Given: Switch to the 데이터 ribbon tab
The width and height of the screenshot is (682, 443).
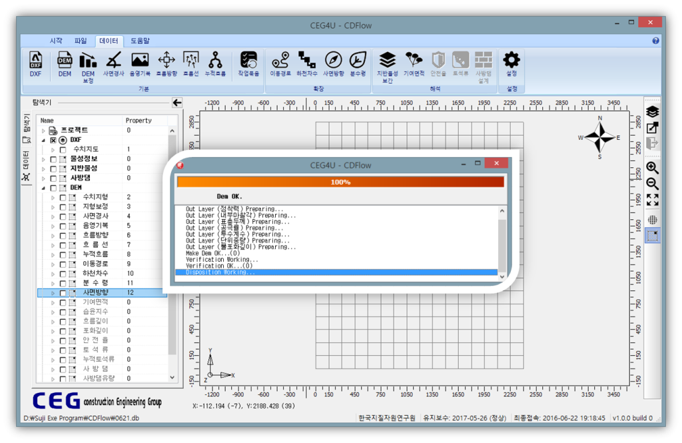Looking at the screenshot, I should tap(109, 41).
